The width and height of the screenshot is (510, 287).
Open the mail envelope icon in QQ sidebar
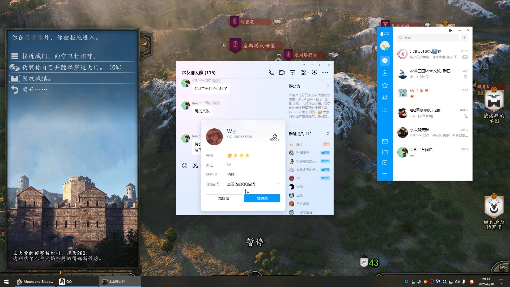tap(385, 141)
